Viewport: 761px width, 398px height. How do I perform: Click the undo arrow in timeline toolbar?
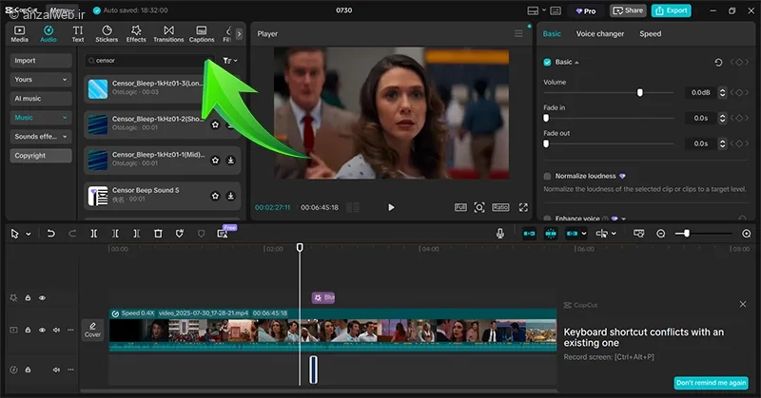pos(50,234)
